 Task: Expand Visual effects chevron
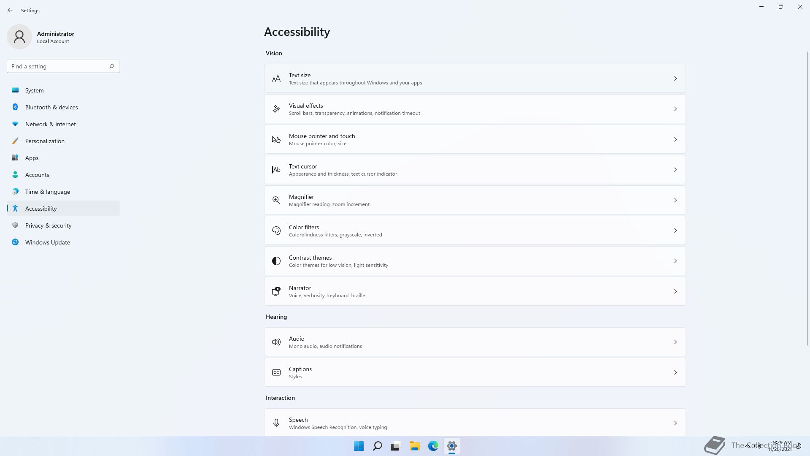click(675, 109)
